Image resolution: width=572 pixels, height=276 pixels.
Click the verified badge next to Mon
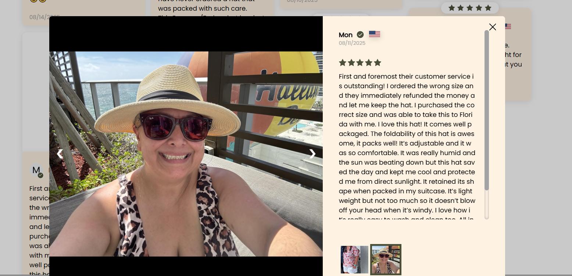(360, 35)
